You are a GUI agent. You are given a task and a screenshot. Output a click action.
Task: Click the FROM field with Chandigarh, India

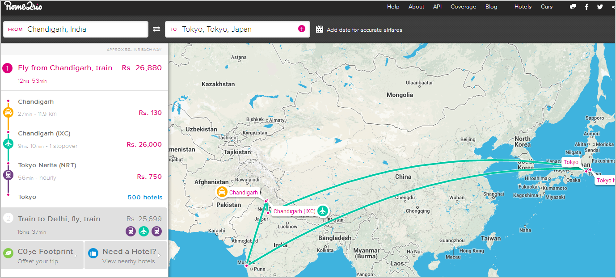point(76,29)
